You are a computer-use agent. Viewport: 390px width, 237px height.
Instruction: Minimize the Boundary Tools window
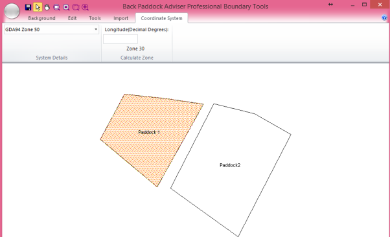352,5
